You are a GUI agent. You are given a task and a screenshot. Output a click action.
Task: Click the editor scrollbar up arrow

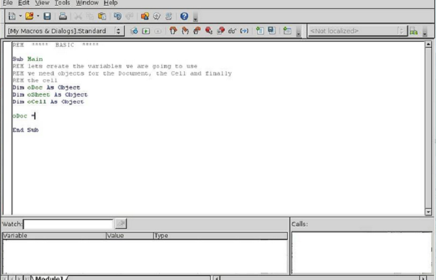[428, 44]
